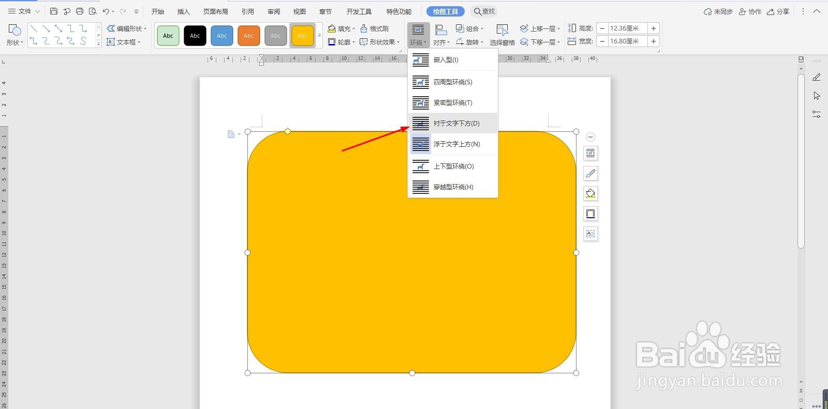Apply the black Abc shape style
This screenshot has height=409, width=828.
[195, 36]
